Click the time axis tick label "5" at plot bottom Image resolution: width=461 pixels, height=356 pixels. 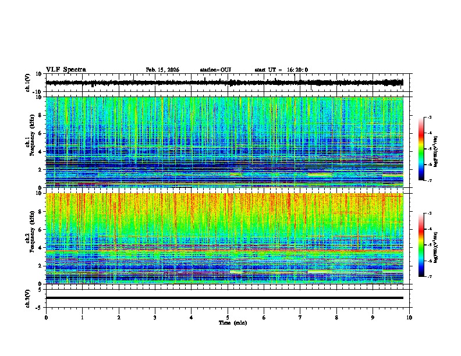coord(228,318)
